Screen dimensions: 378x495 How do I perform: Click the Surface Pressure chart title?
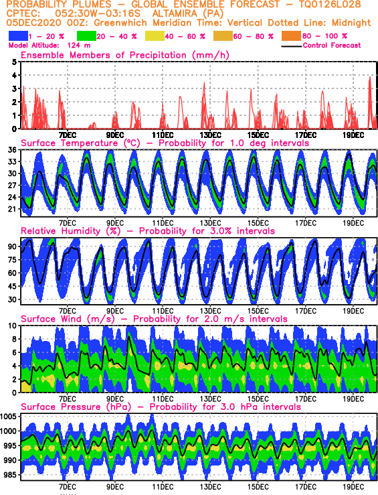tap(161, 407)
